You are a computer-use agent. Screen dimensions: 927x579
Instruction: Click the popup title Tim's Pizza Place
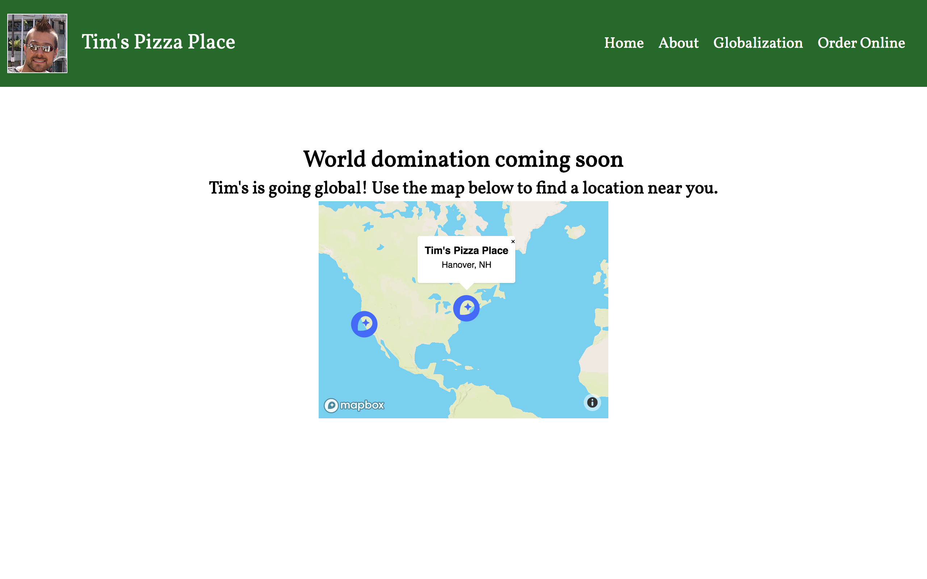(466, 250)
